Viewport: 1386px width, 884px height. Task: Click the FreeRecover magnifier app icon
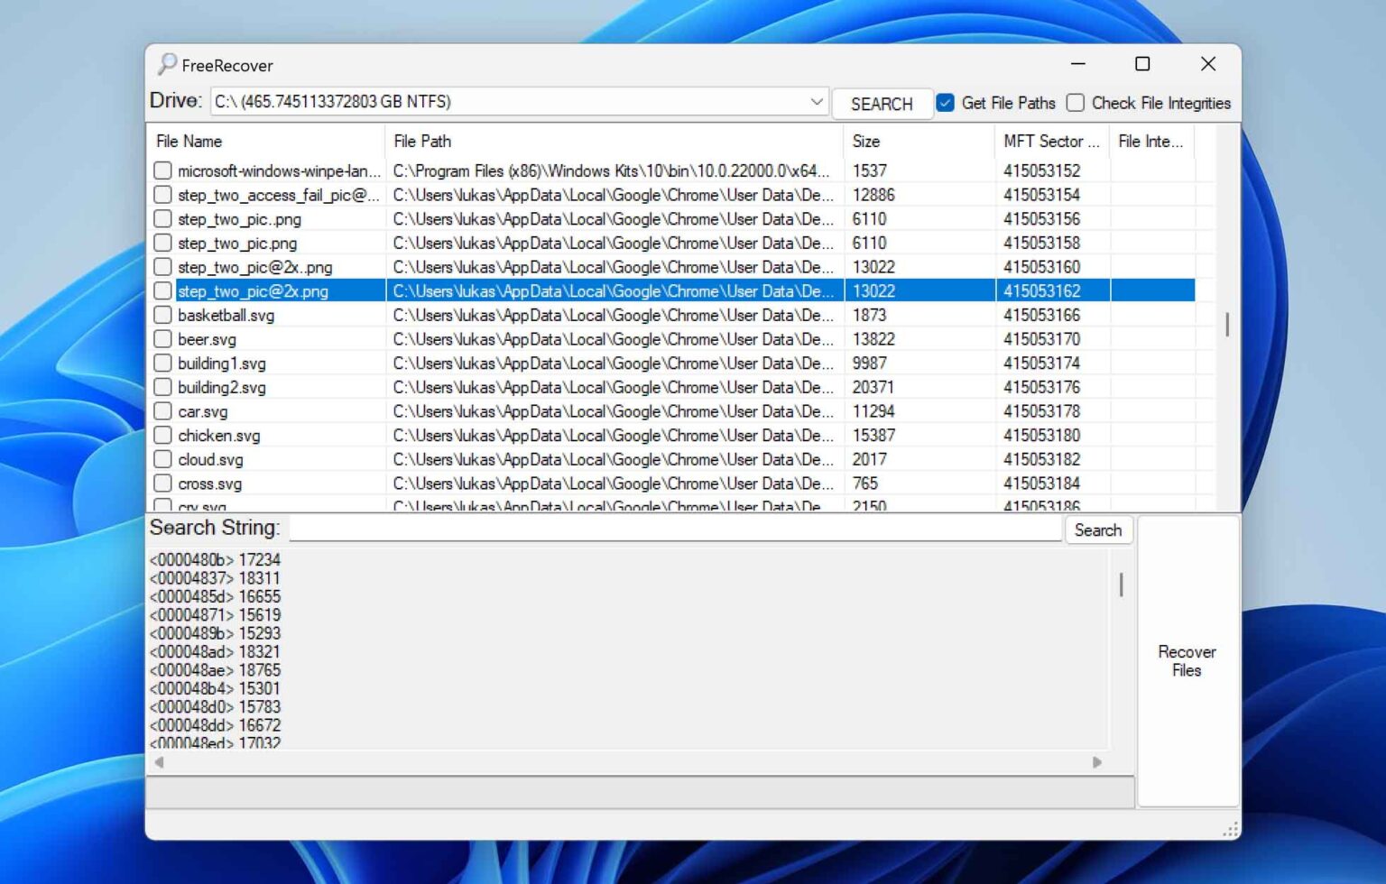point(167,65)
